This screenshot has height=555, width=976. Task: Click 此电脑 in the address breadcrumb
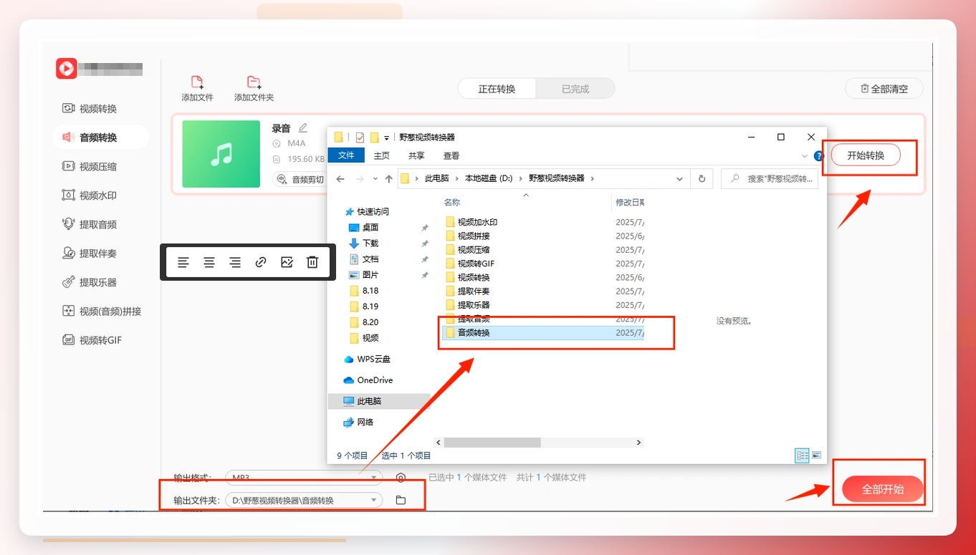tap(437, 178)
